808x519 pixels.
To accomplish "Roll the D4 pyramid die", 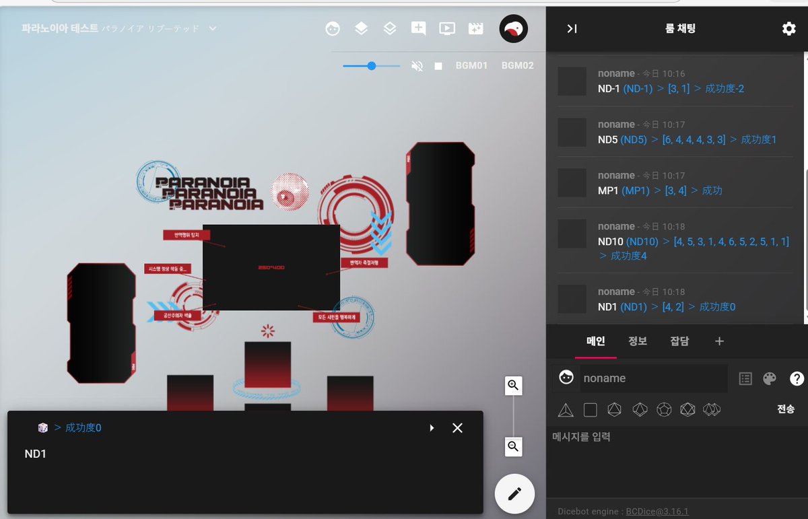I will (566, 409).
